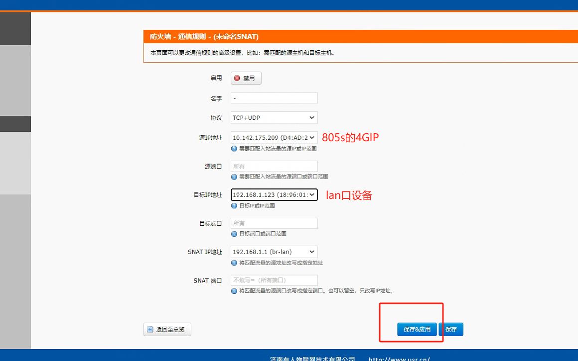This screenshot has width=578, height=361.
Task: Click help icon beside 目标端口或端口范围 hint
Action: (x=234, y=234)
